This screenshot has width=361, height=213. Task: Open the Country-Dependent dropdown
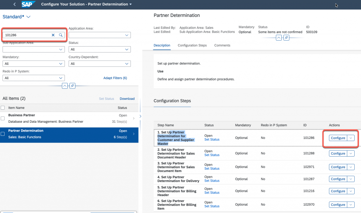[x=127, y=63]
